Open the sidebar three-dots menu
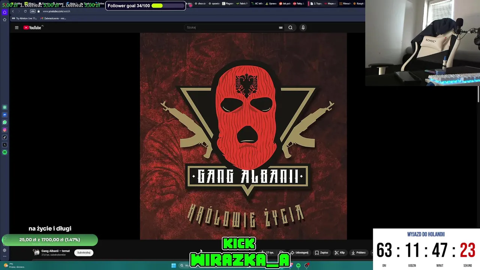This screenshot has width=480, height=270. coord(4,256)
